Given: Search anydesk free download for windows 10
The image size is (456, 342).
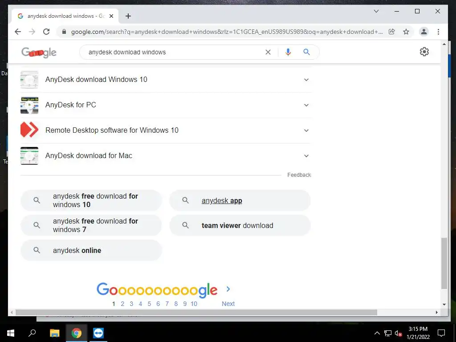Looking at the screenshot, I should point(91,200).
